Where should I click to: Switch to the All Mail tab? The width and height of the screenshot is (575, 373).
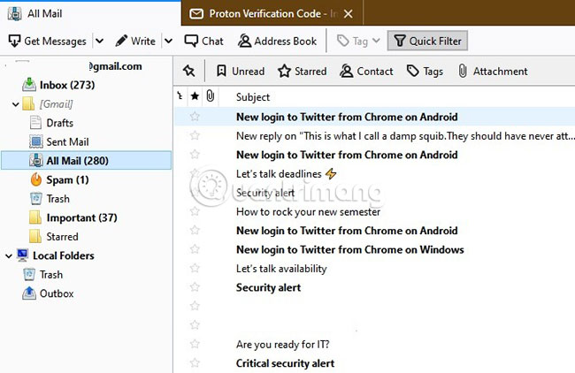click(90, 13)
